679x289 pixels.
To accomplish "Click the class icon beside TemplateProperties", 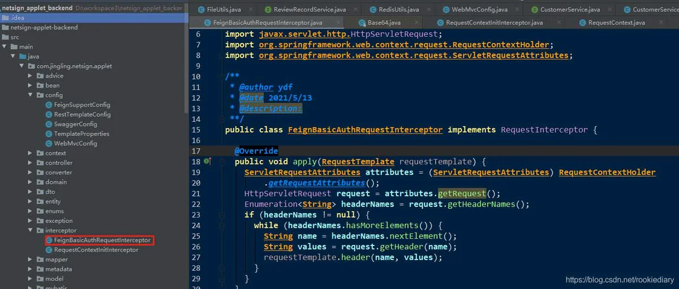I will [49, 134].
